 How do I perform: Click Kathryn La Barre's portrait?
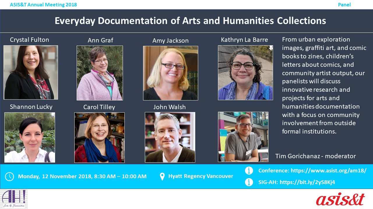pyautogui.click(x=245, y=73)
